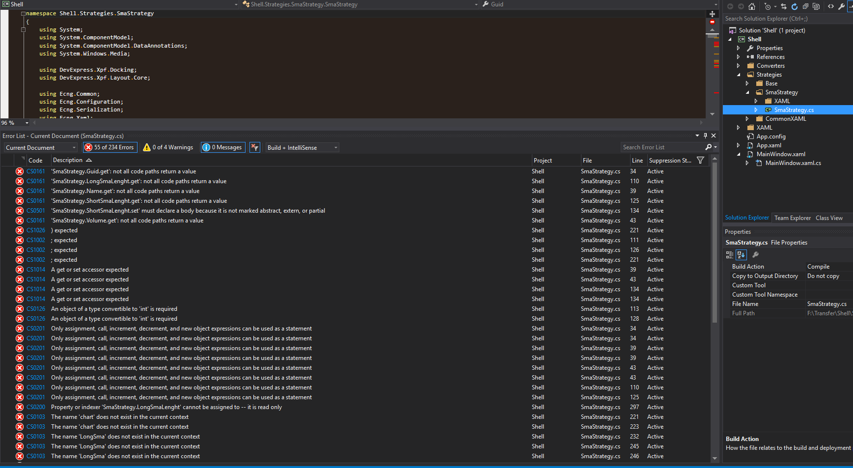Collapse the Strategies folder
The height and width of the screenshot is (468, 853).
coord(739,75)
